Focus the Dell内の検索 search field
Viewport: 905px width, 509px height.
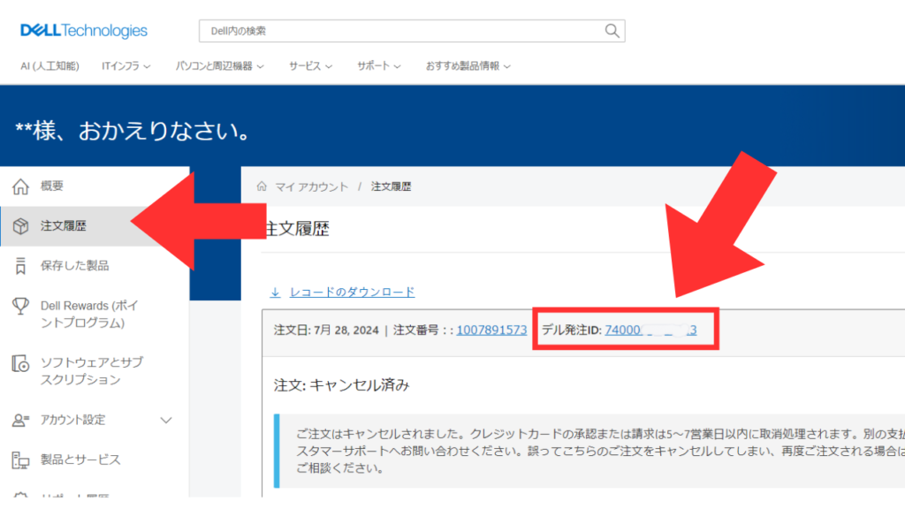412,31
